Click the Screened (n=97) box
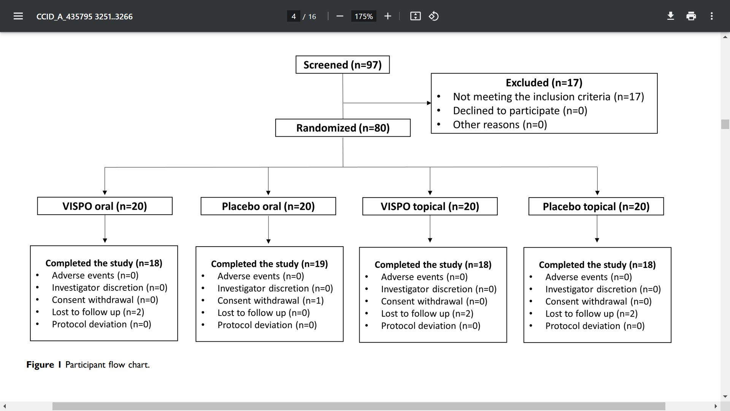Viewport: 730px width, 411px height. tap(343, 65)
